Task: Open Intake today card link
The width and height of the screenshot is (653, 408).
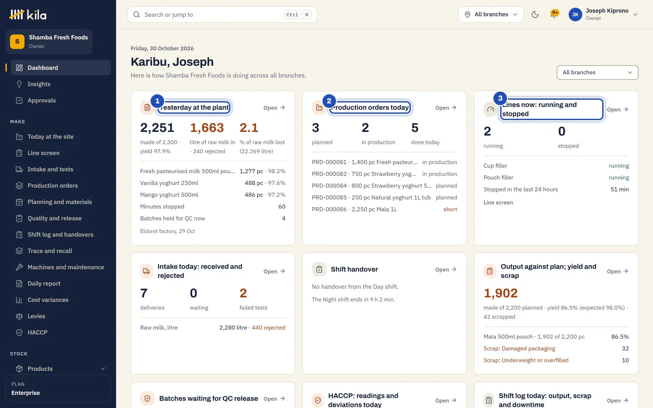Action: [x=274, y=271]
